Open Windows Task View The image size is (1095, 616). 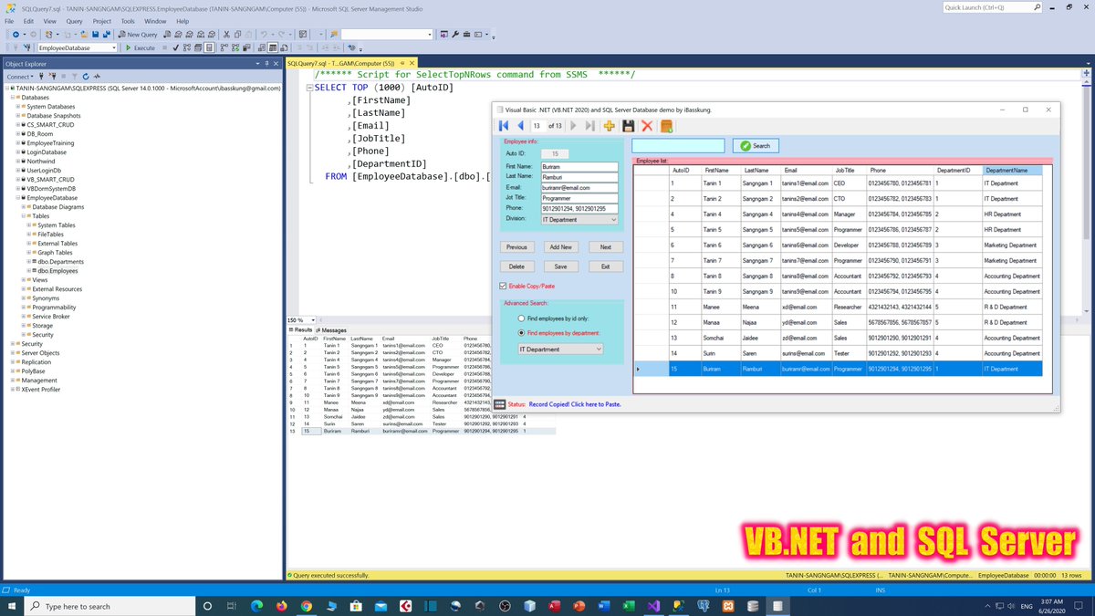pos(231,606)
